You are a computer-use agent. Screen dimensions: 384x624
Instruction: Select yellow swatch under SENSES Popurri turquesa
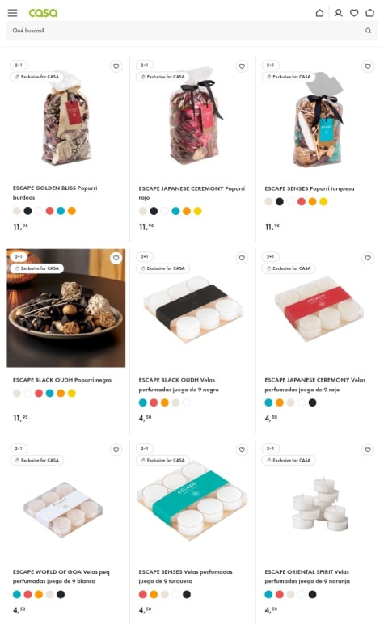point(323,202)
